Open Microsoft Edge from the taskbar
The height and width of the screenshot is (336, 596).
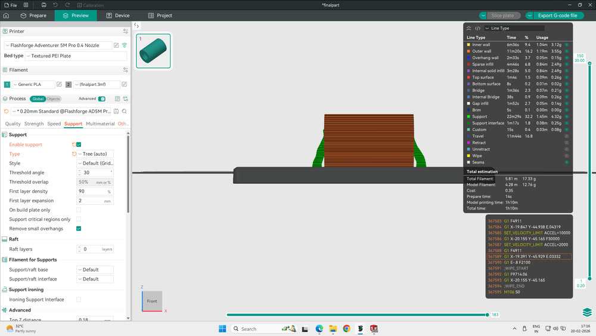[319, 328]
